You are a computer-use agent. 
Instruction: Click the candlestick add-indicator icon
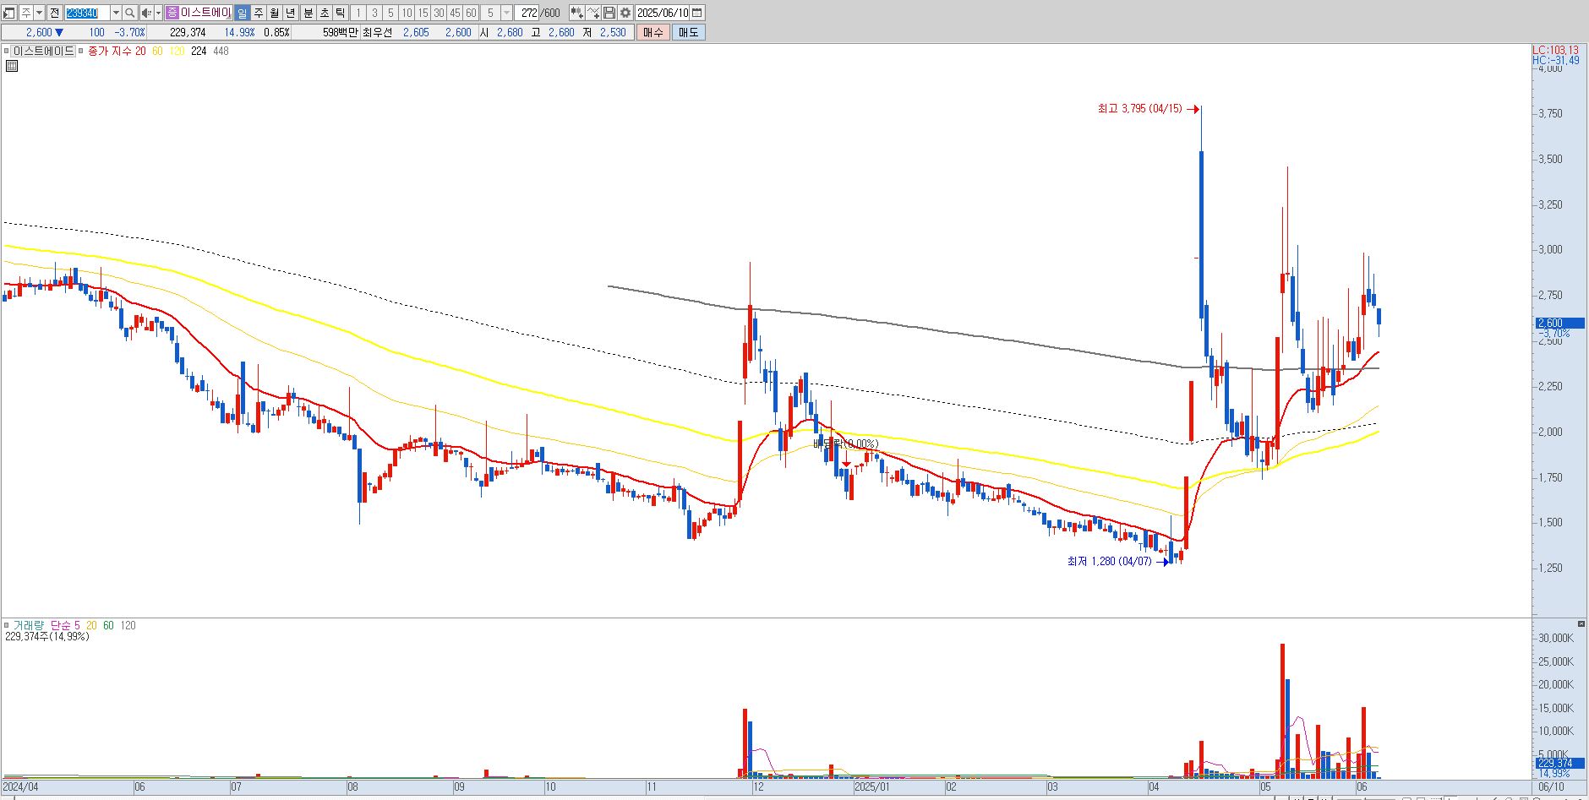pyautogui.click(x=576, y=13)
